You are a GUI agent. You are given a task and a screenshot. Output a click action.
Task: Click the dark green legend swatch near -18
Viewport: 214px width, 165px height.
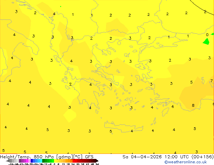[x=44, y=161]
